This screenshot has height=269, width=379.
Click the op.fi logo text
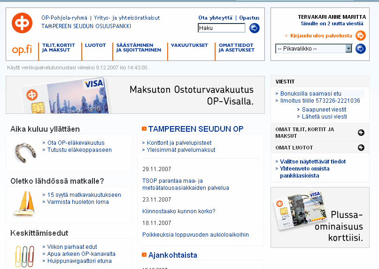tap(22, 50)
